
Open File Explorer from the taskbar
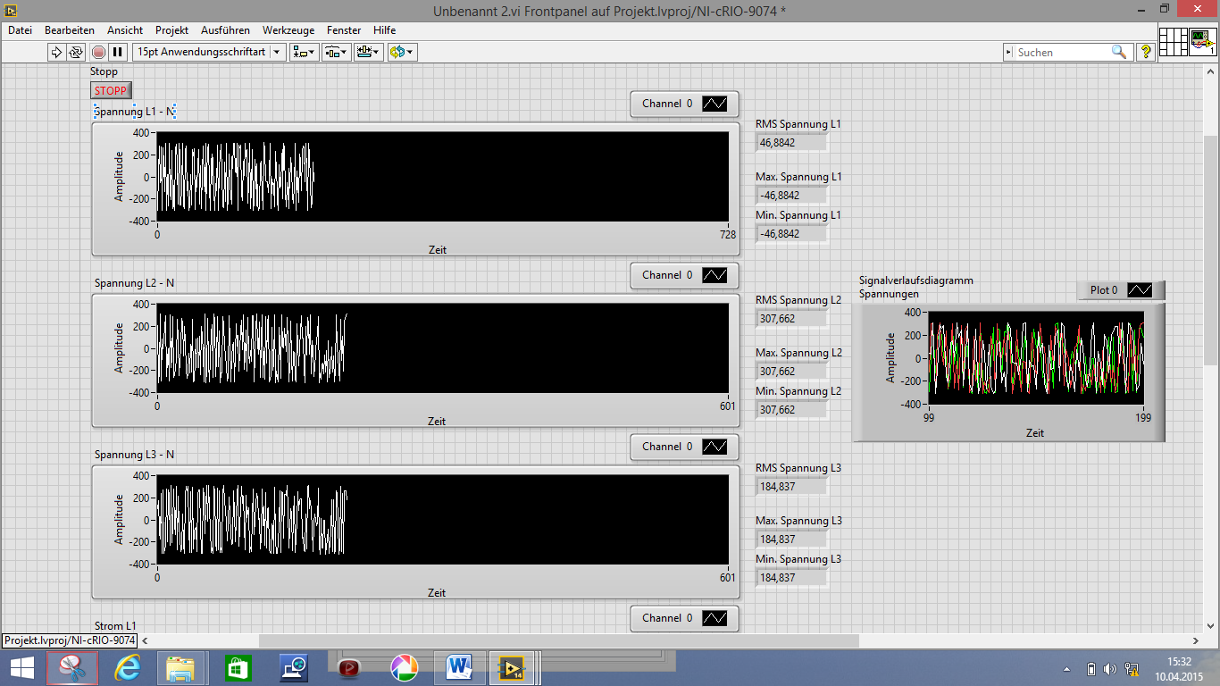click(x=181, y=668)
